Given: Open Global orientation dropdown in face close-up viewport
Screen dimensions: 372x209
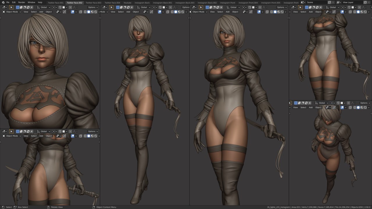Looking at the screenshot, I should point(43,7).
